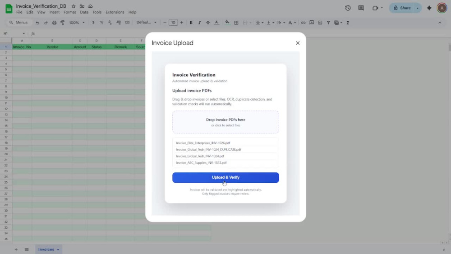451x254 pixels.
Task: Toggle bold formatting
Action: tap(191, 23)
